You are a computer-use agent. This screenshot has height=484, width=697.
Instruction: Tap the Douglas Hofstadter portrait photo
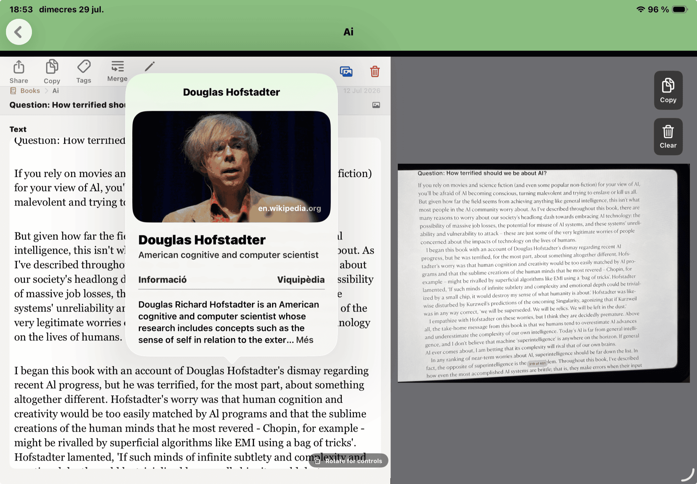pyautogui.click(x=231, y=166)
